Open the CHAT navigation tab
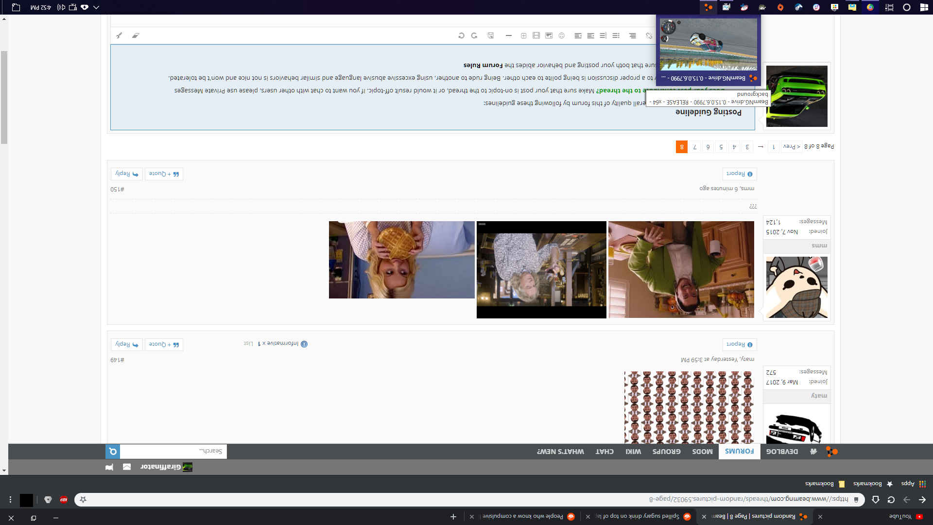933x525 pixels. (x=605, y=452)
